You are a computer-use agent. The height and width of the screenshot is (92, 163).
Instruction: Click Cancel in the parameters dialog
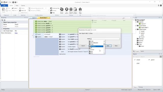point(83,46)
